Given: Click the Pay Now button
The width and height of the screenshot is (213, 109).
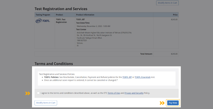Looking at the screenshot, I should point(173,103).
